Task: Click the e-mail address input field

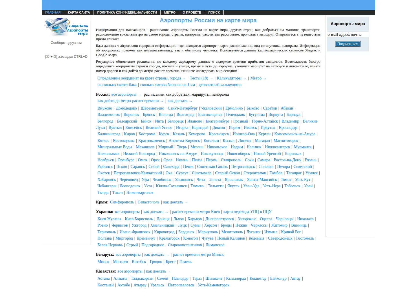Action: point(348,35)
